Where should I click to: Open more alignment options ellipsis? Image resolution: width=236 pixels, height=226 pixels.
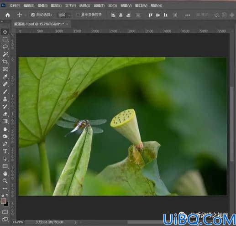[x=188, y=15]
